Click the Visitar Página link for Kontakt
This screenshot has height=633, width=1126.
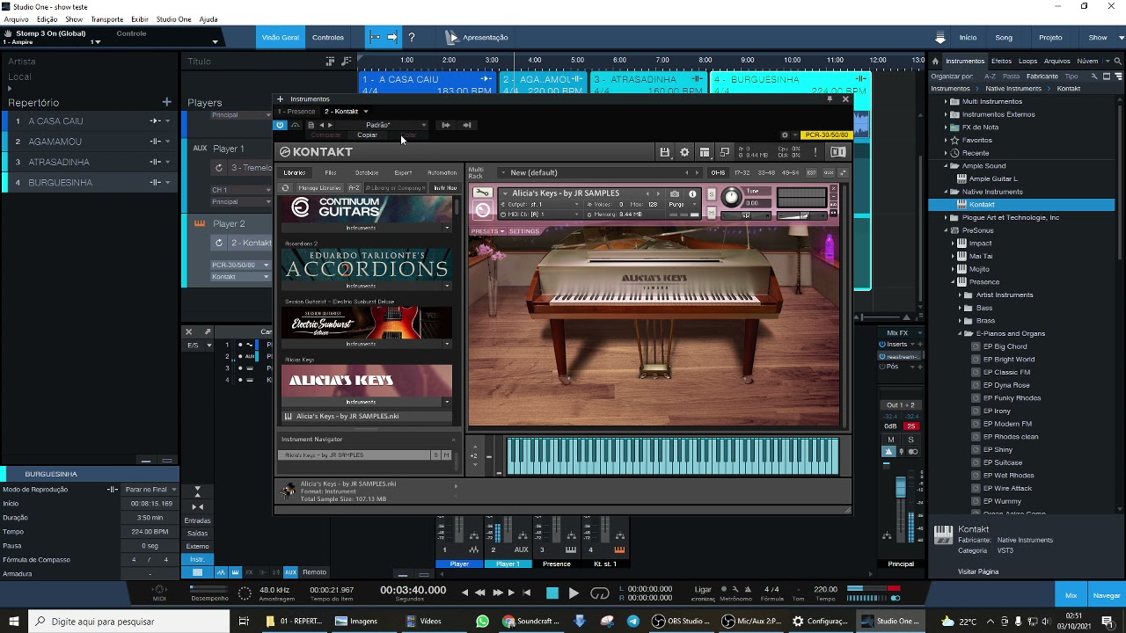pos(978,571)
